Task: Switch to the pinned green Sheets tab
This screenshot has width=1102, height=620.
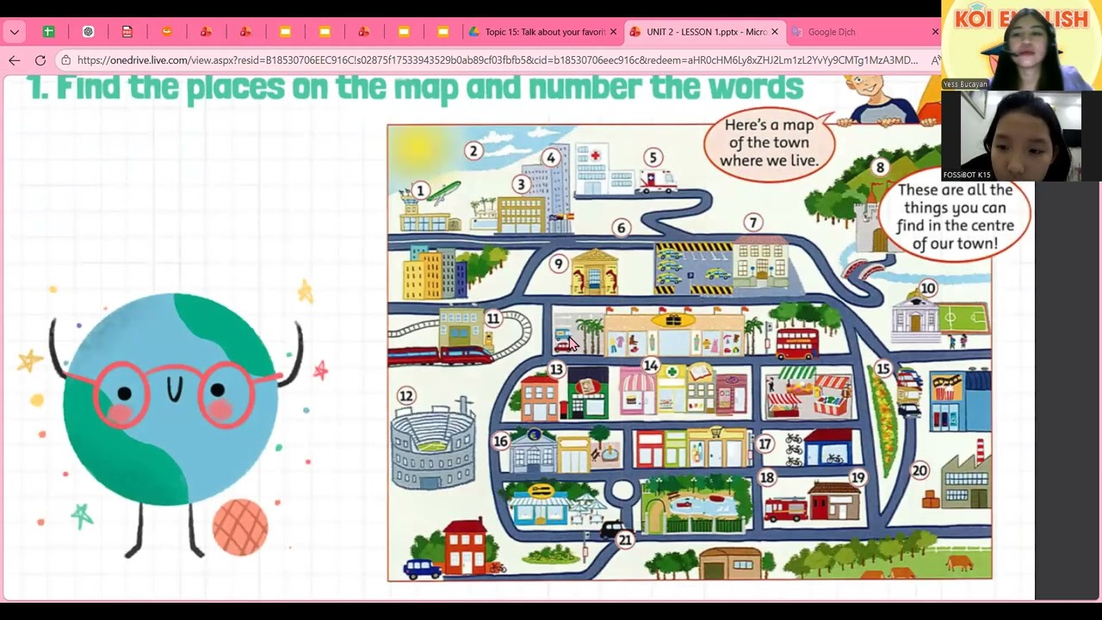Action: pyautogui.click(x=48, y=32)
